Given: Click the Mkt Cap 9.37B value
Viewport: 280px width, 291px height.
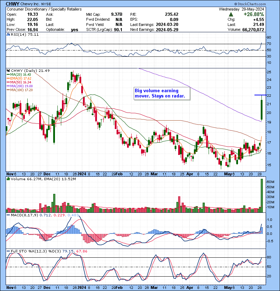Looking at the screenshot, I should point(117,14).
